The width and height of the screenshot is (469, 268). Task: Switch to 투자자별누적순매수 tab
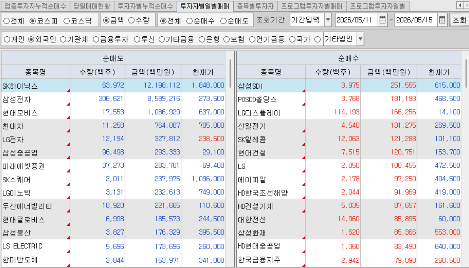coord(146,6)
